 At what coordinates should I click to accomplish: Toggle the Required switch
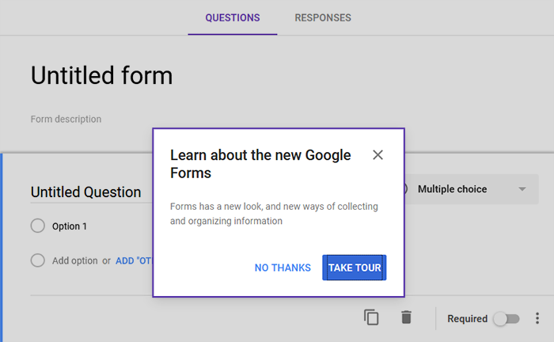click(507, 319)
